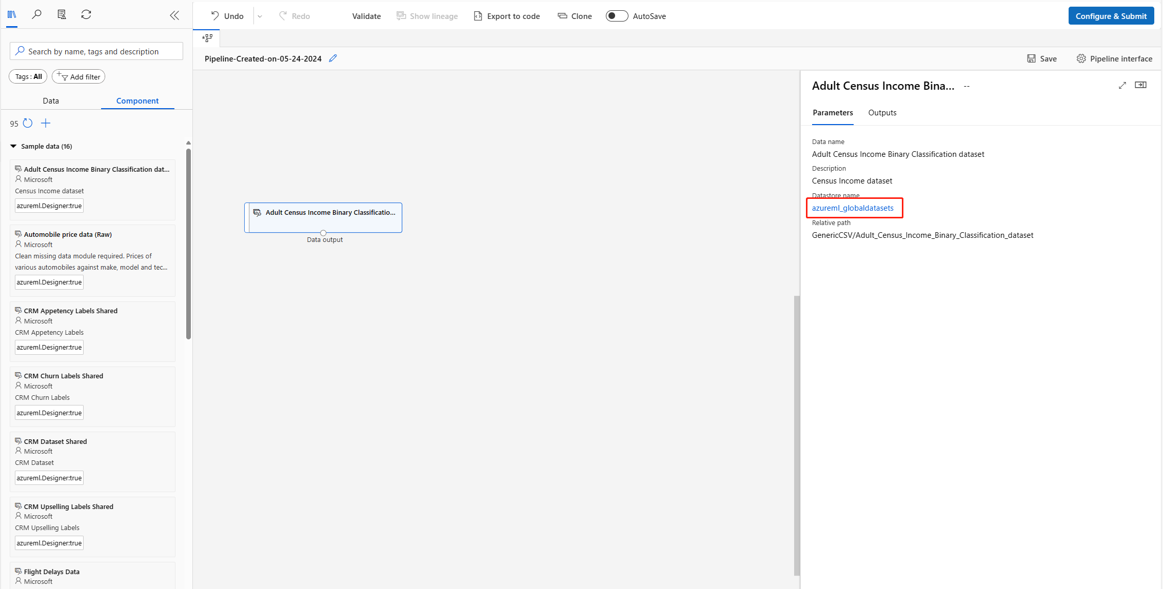Image resolution: width=1163 pixels, height=589 pixels.
Task: Click the component list vertical scrollbar
Action: (189, 244)
